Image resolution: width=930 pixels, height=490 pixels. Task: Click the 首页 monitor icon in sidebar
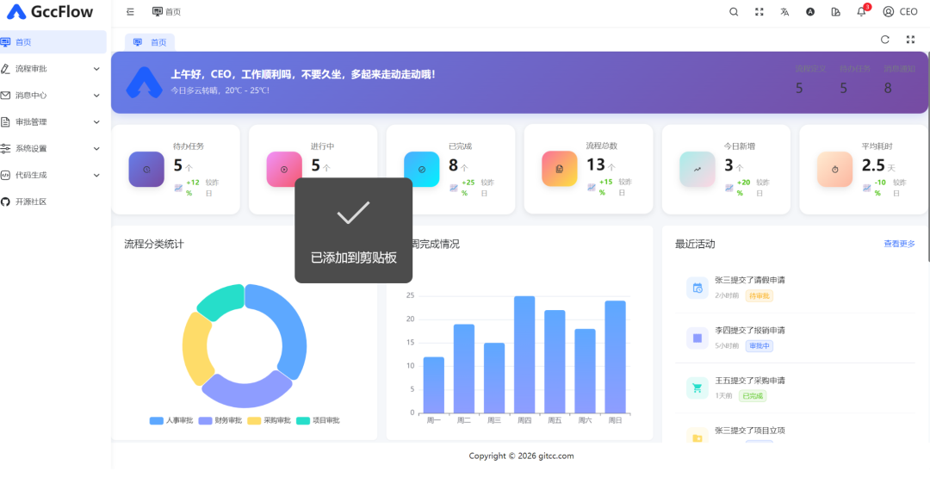(x=5, y=42)
